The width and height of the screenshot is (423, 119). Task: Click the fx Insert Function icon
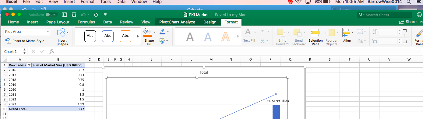(x=52, y=51)
